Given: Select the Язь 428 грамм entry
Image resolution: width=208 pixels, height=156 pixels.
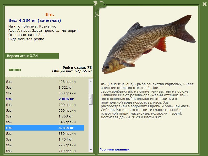Looking at the screenshot, I should point(45,82).
